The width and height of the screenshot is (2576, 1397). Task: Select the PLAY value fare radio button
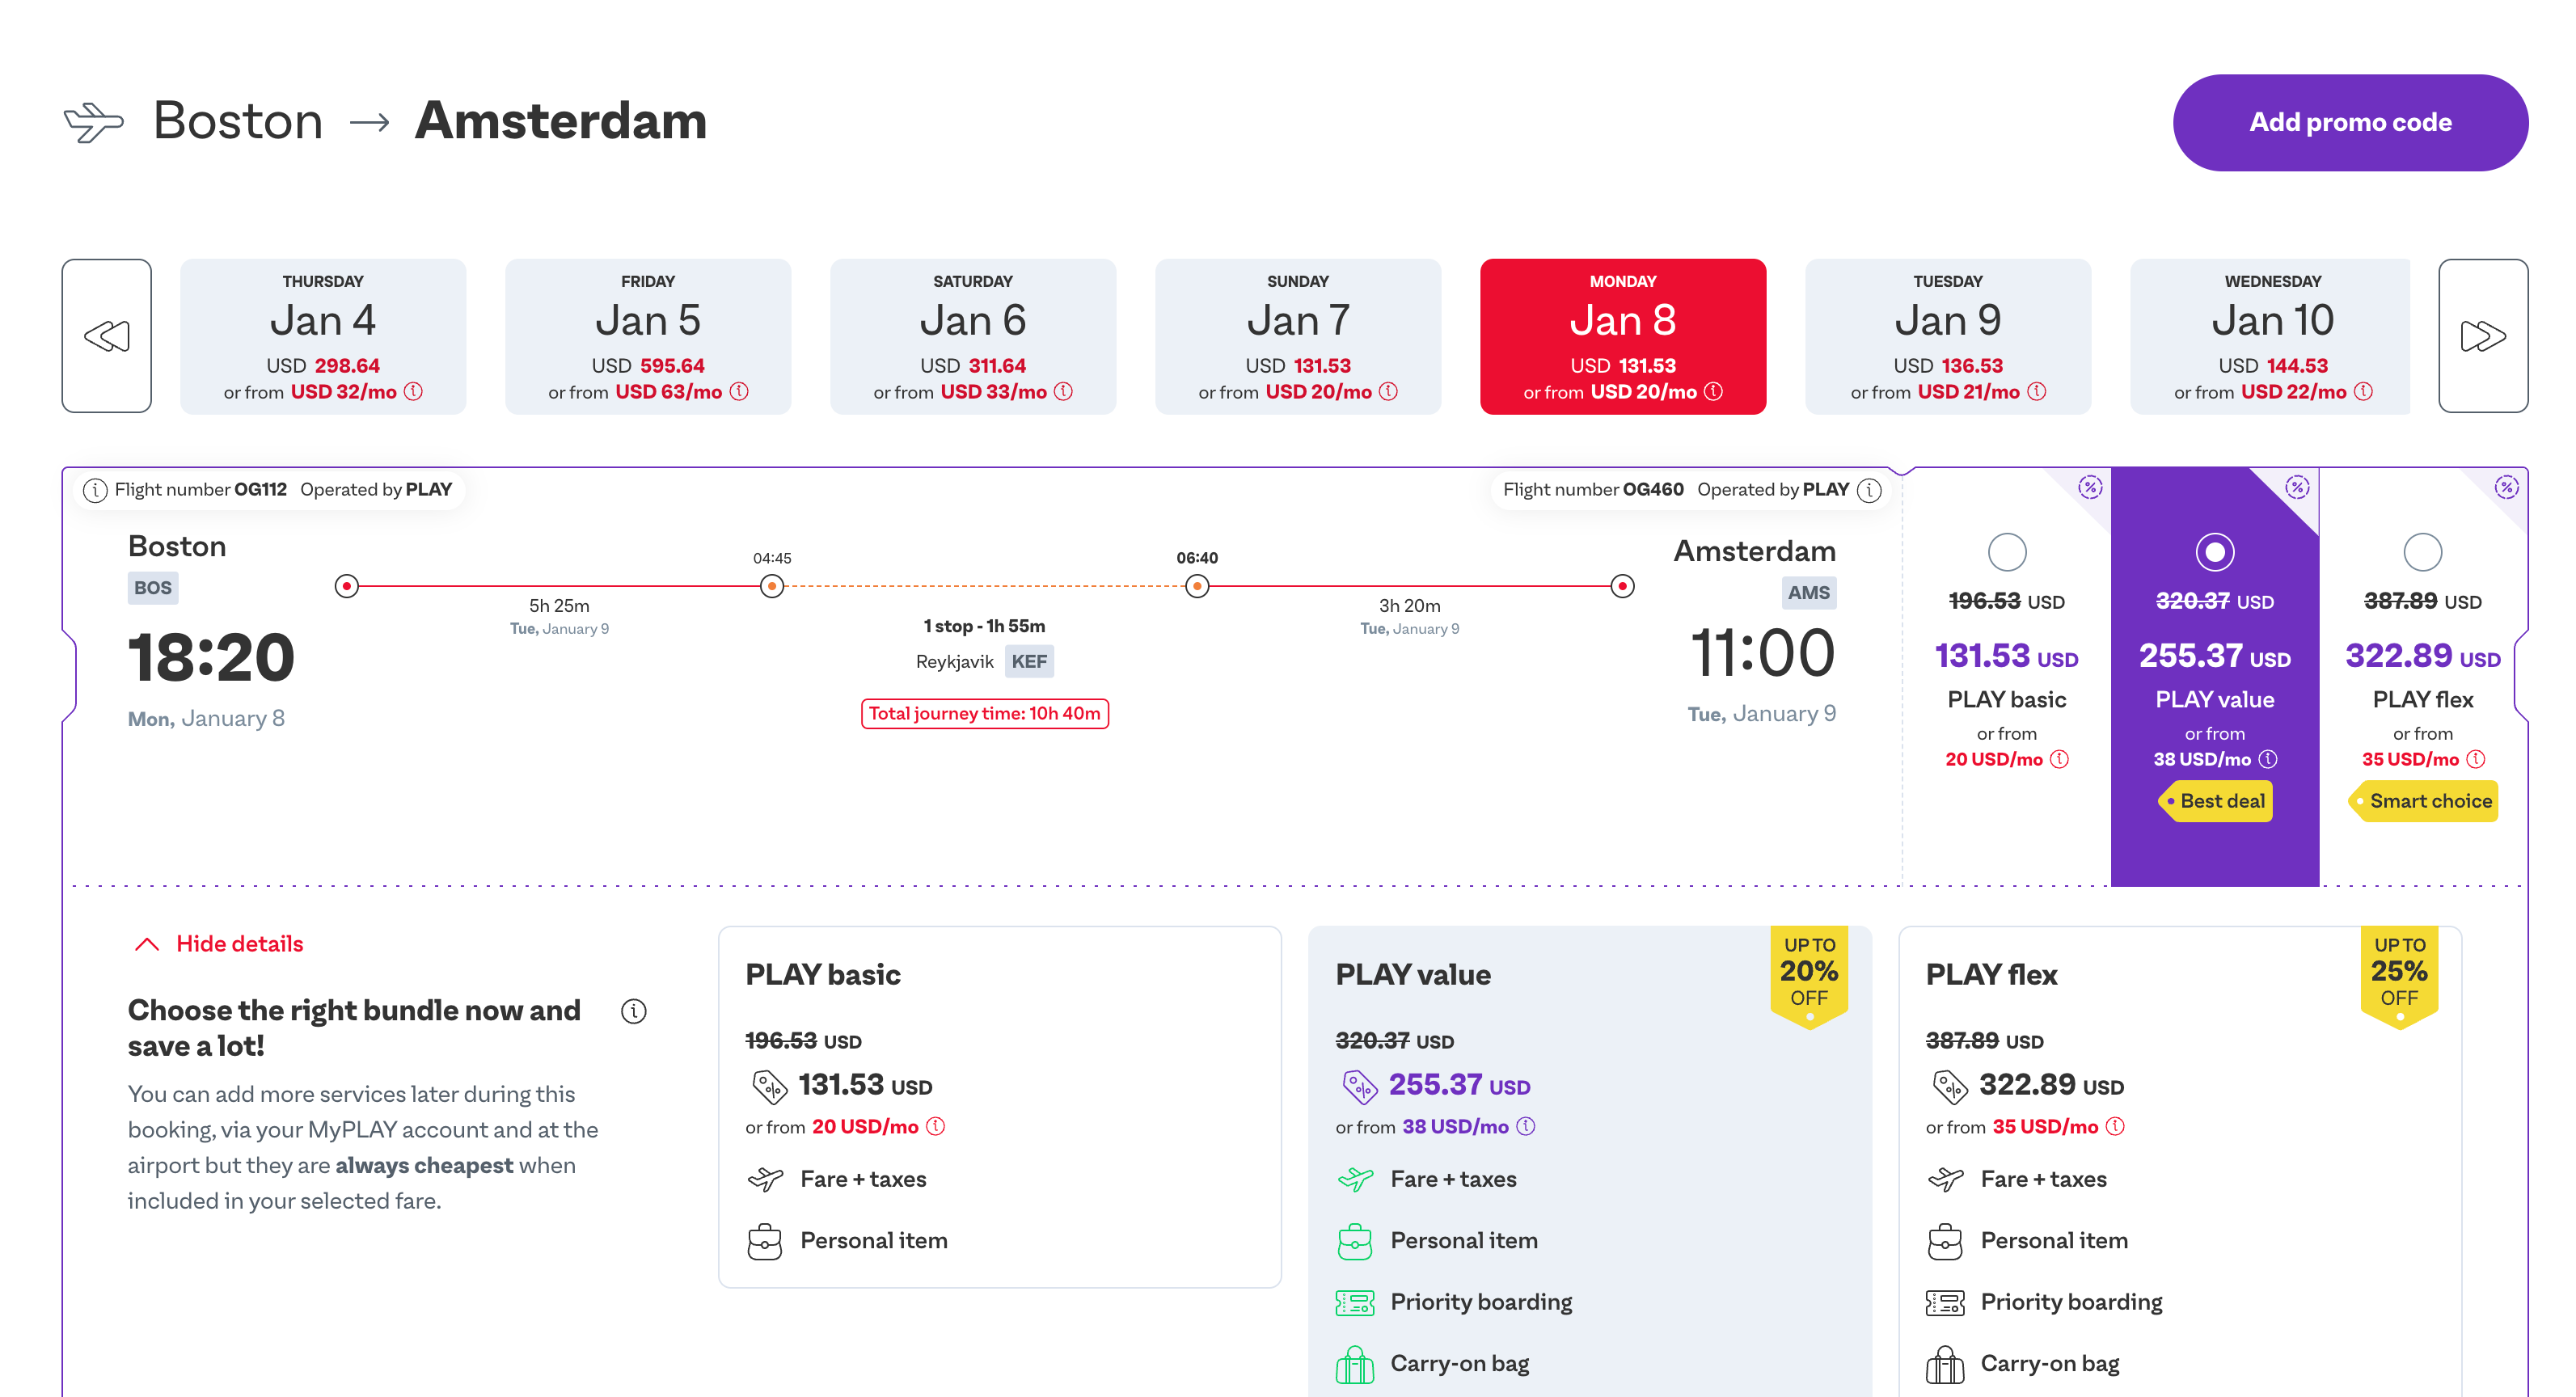[x=2214, y=552]
